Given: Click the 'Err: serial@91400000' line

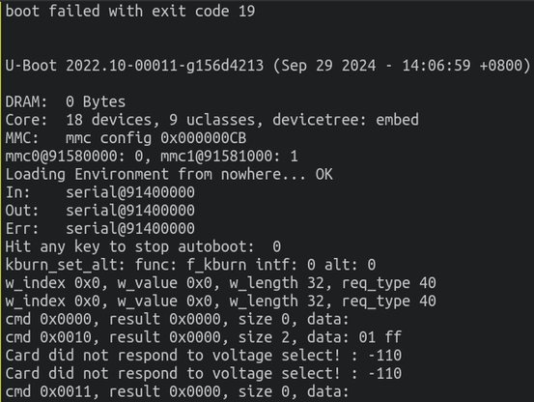Looking at the screenshot, I should point(99,229).
